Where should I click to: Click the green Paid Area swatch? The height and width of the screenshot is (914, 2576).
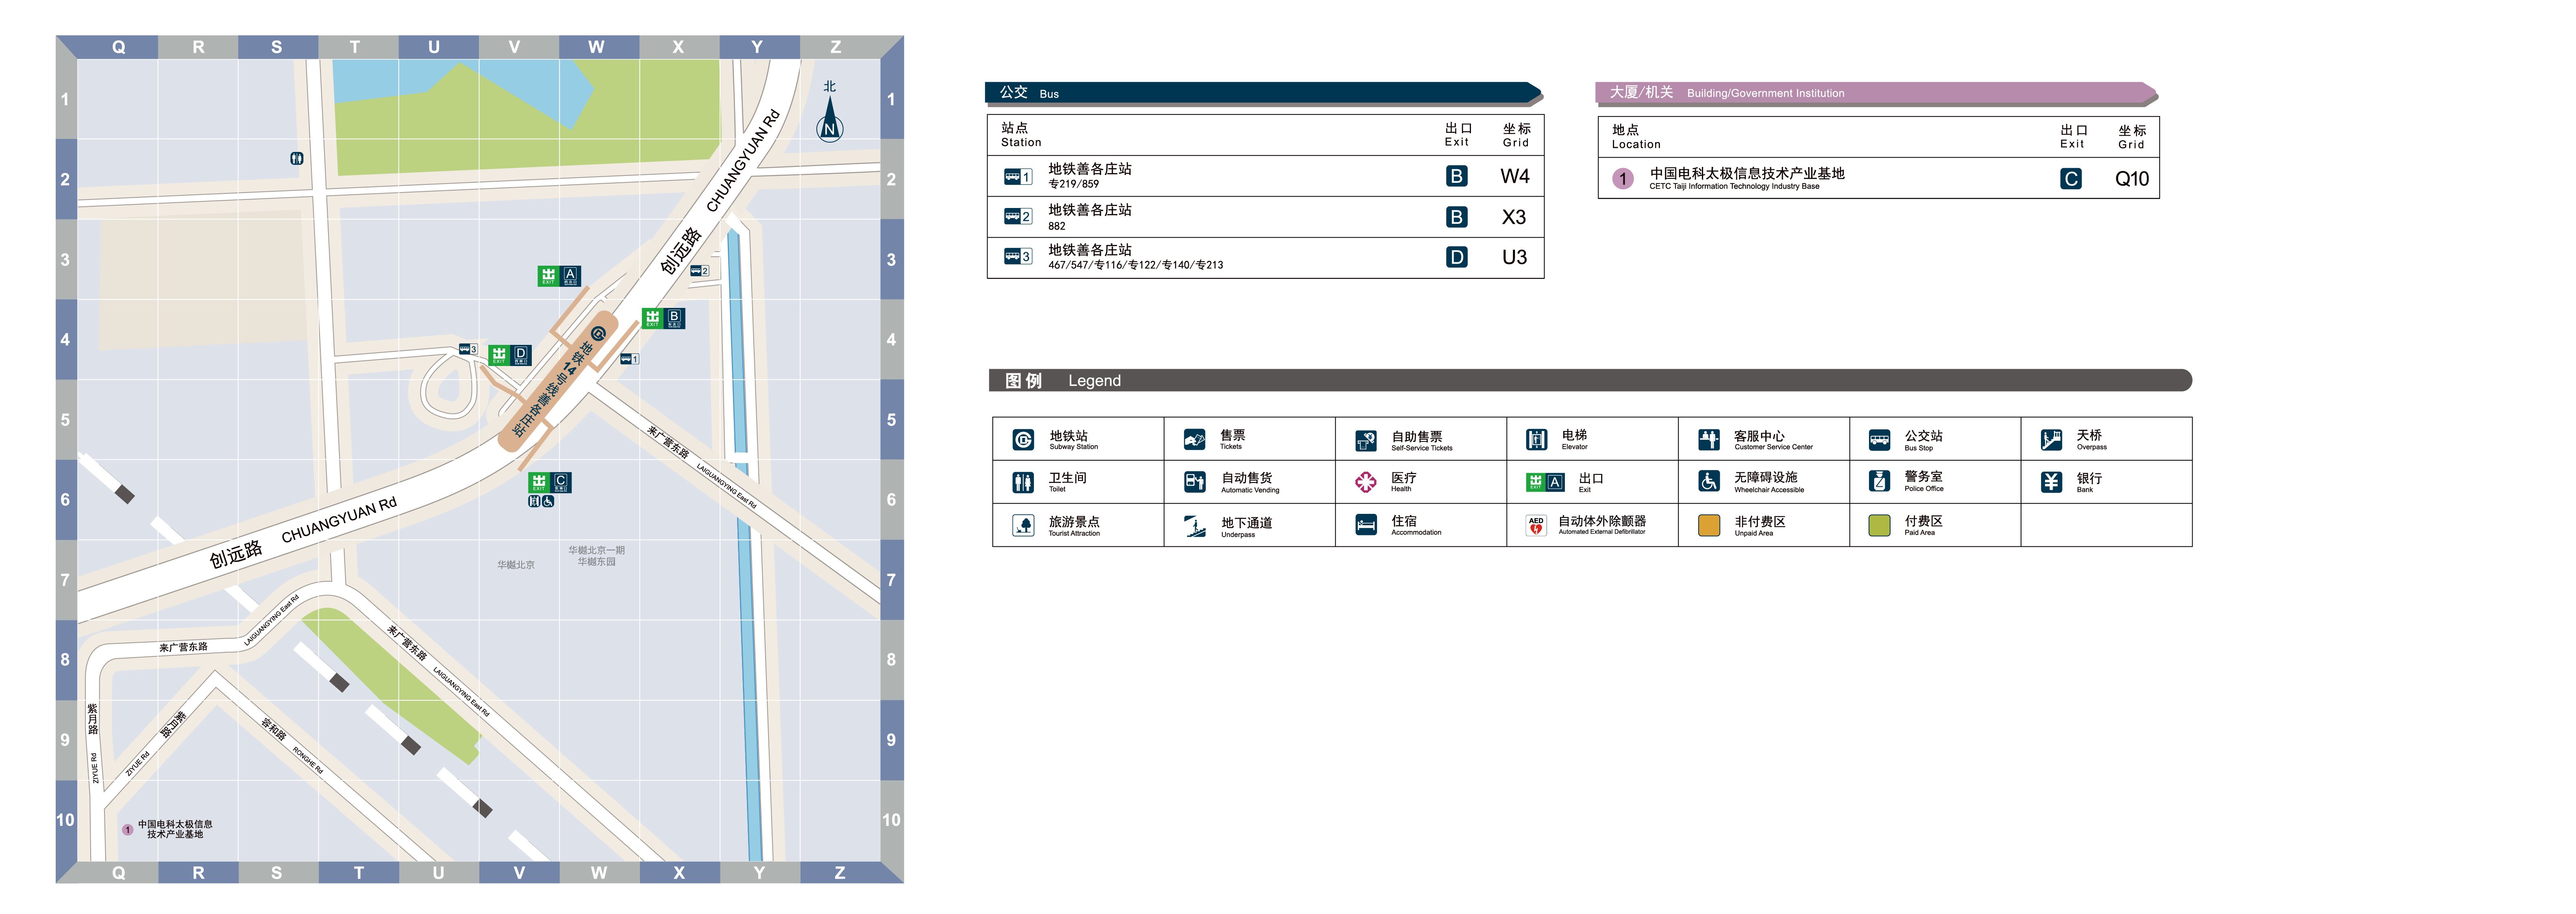pos(1880,525)
